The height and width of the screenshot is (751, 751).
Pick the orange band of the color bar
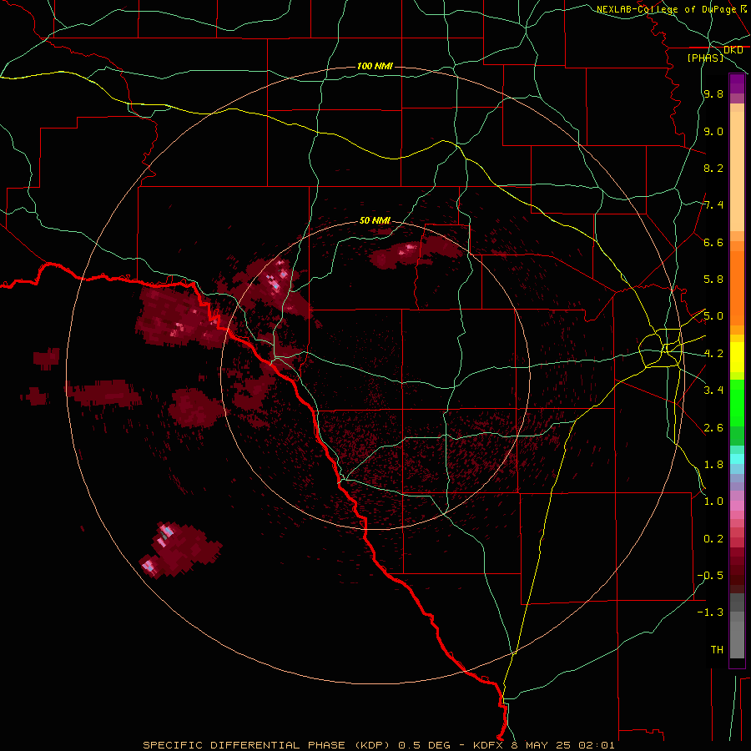click(737, 288)
